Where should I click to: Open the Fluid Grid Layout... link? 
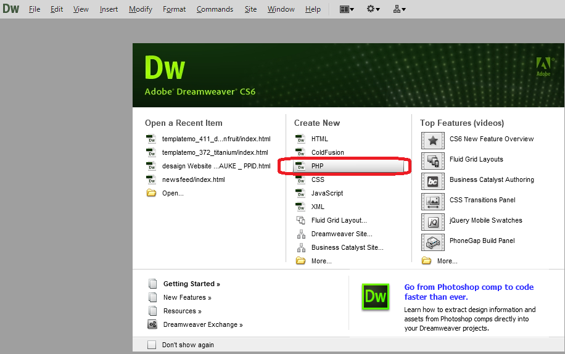coord(339,220)
